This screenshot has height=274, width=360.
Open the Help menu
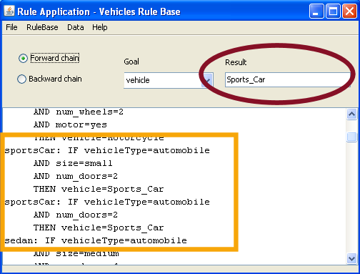pyautogui.click(x=100, y=27)
